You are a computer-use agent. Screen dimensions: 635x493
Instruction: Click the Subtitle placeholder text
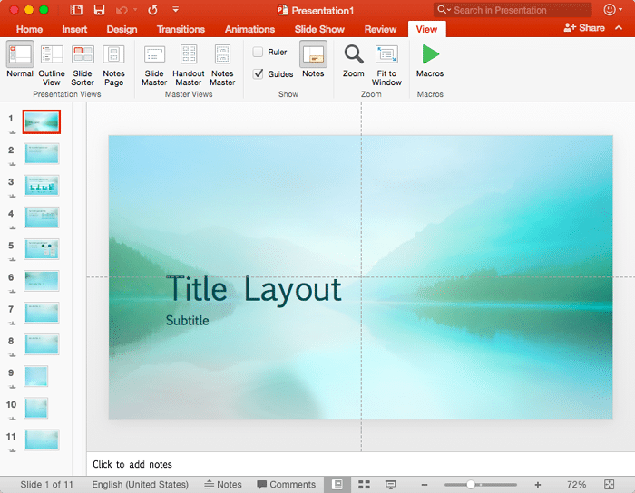(x=188, y=320)
